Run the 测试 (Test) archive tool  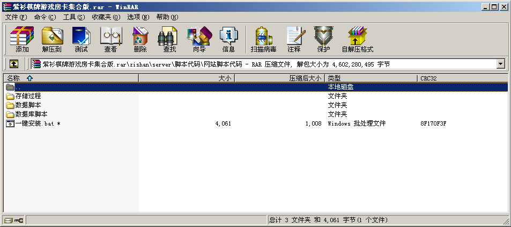click(x=81, y=39)
